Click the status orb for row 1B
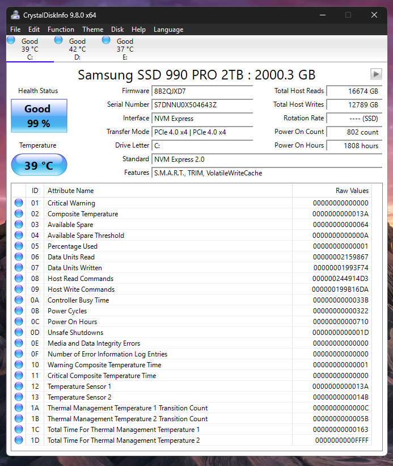 tap(19, 418)
